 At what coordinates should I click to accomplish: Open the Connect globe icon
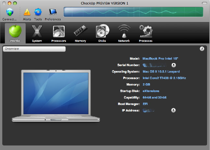pyautogui.click(x=10, y=12)
